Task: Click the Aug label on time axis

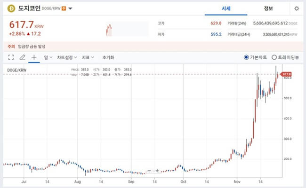Action: [78, 181]
